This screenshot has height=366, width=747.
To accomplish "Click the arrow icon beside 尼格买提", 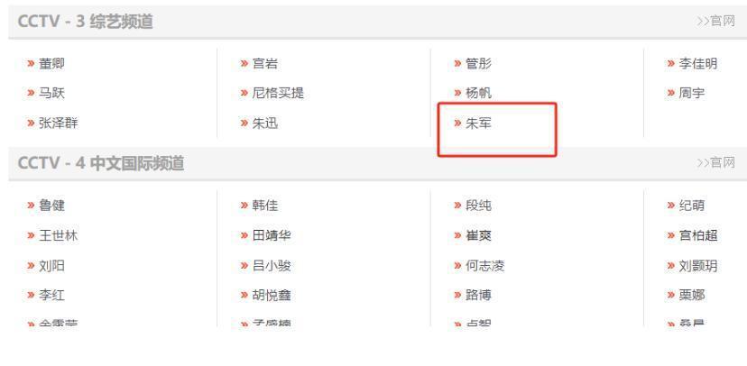I will [x=244, y=93].
